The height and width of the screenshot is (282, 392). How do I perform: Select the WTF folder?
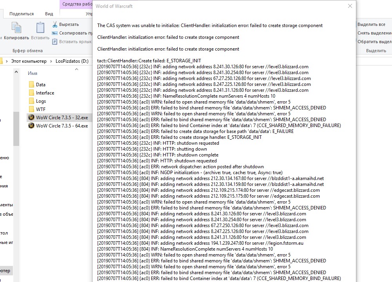pyautogui.click(x=40, y=109)
